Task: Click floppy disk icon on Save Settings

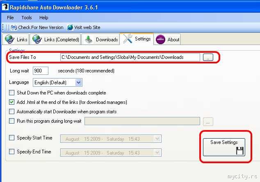Action: [240, 151]
